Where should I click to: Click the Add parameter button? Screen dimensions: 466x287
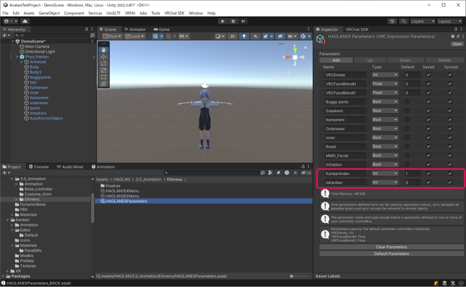(336, 60)
